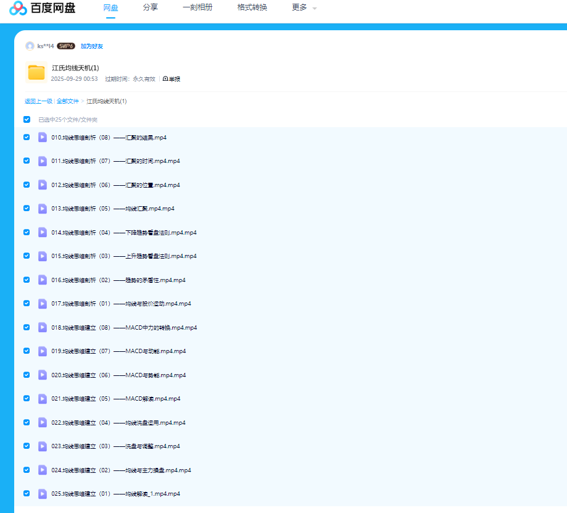Click the yellow folder icon for 江氏均线天机(1)
This screenshot has height=513, width=567.
(x=36, y=73)
